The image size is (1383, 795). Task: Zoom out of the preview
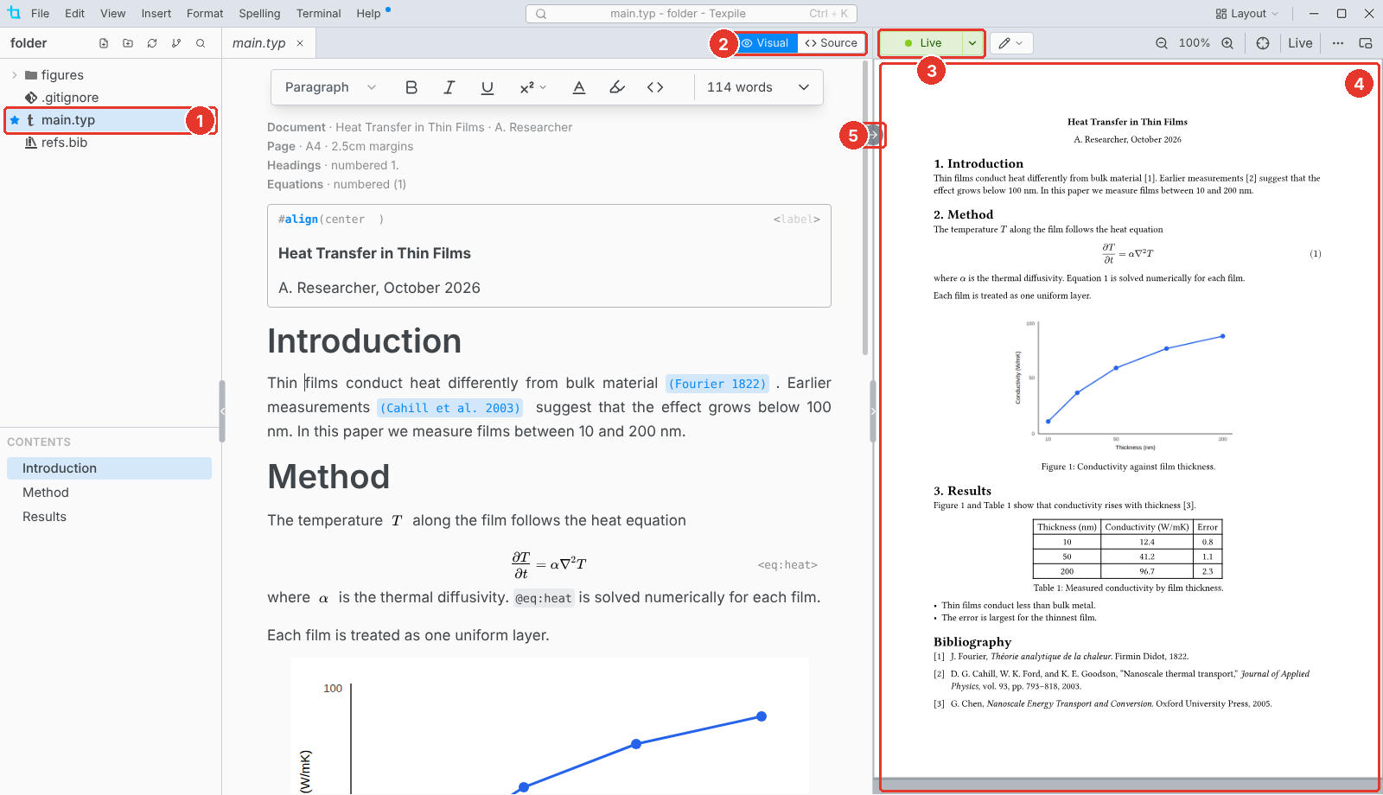(x=1162, y=43)
